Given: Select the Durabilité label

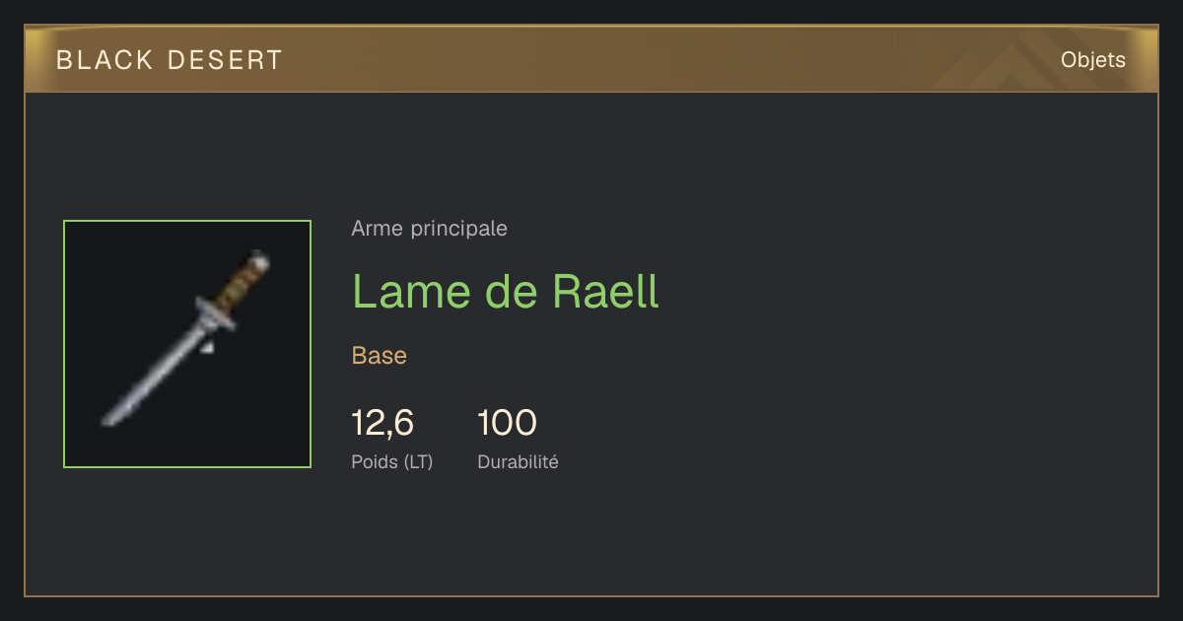Looking at the screenshot, I should [x=518, y=461].
